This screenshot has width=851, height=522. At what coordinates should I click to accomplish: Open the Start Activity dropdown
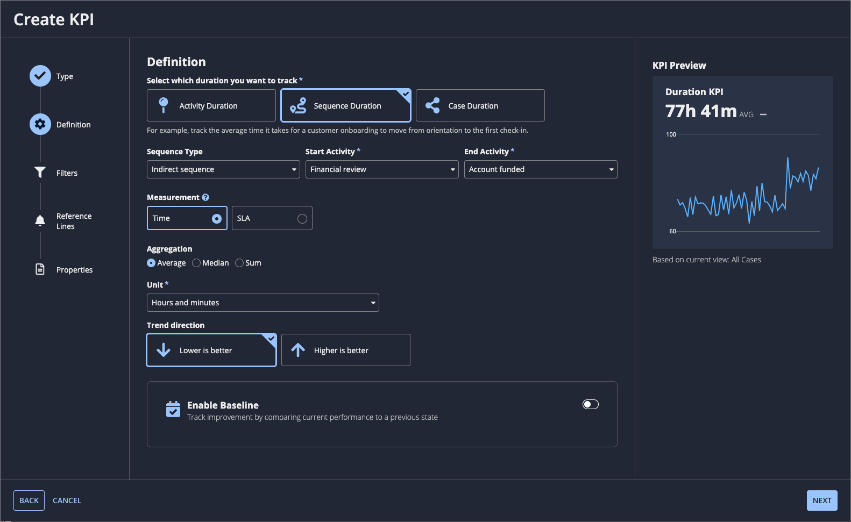click(382, 169)
